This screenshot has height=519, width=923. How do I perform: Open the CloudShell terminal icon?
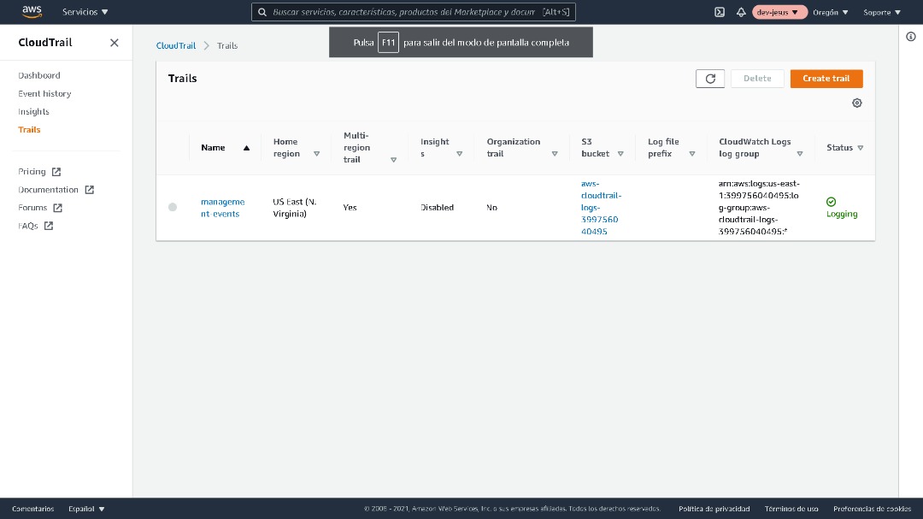[720, 12]
